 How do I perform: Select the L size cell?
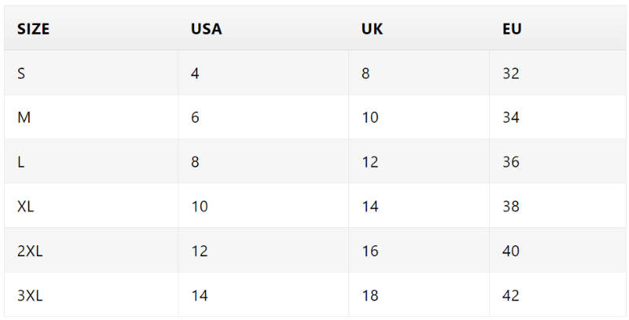coord(20,162)
